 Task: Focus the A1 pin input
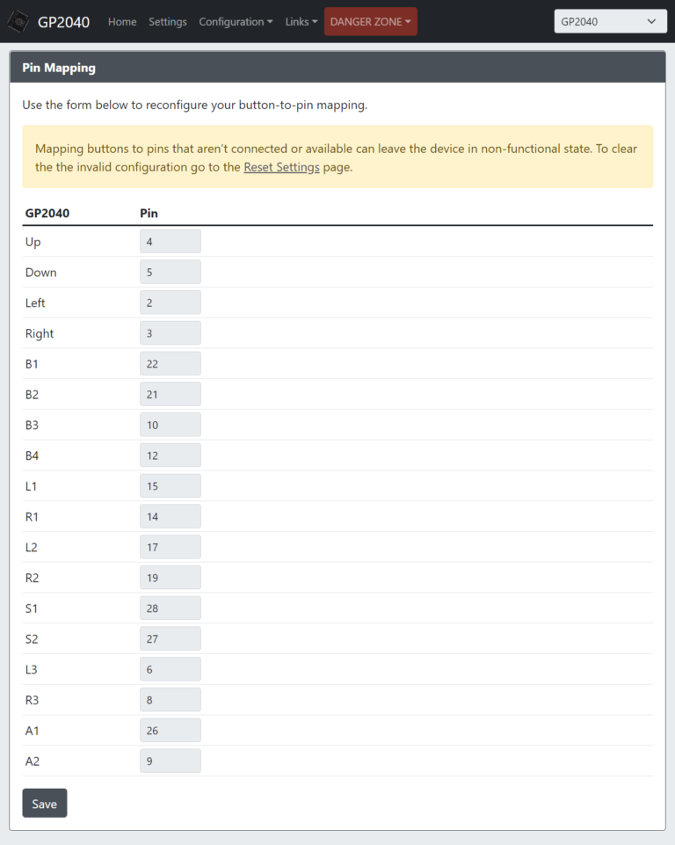click(171, 731)
